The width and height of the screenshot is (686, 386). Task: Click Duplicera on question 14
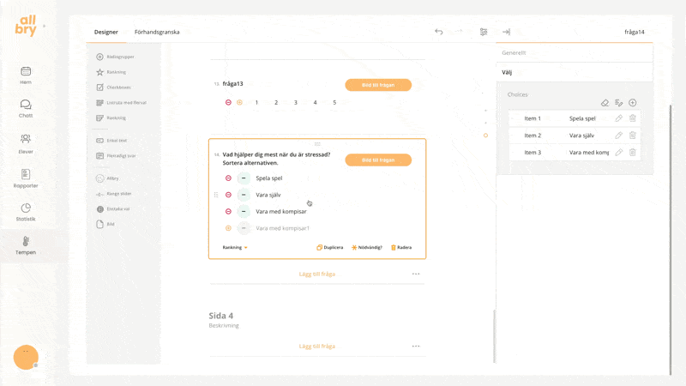pos(330,247)
